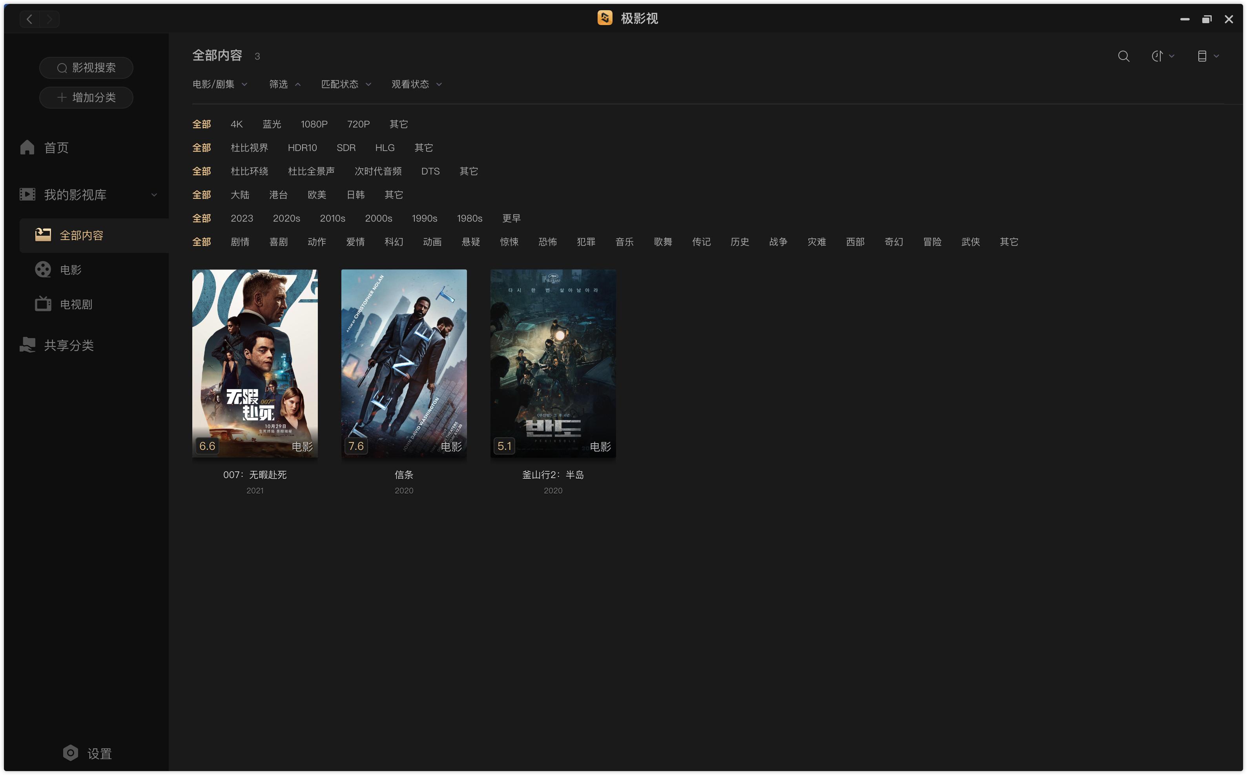Open the 电影 movies category
Screen dimensions: 1247x775
pos(70,269)
